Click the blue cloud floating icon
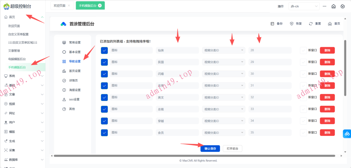Screen dimensions: 351x168 click(x=347, y=134)
